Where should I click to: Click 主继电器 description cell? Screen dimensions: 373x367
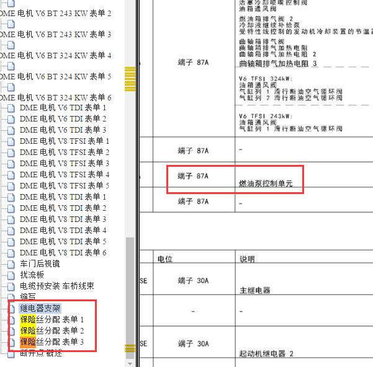click(255, 290)
